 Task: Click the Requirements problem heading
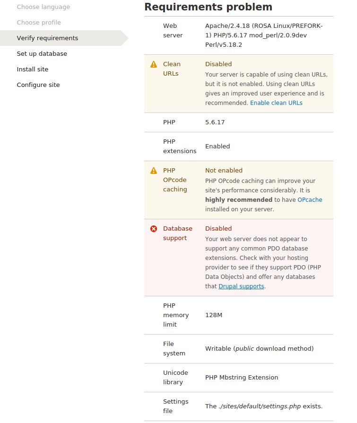tap(208, 7)
